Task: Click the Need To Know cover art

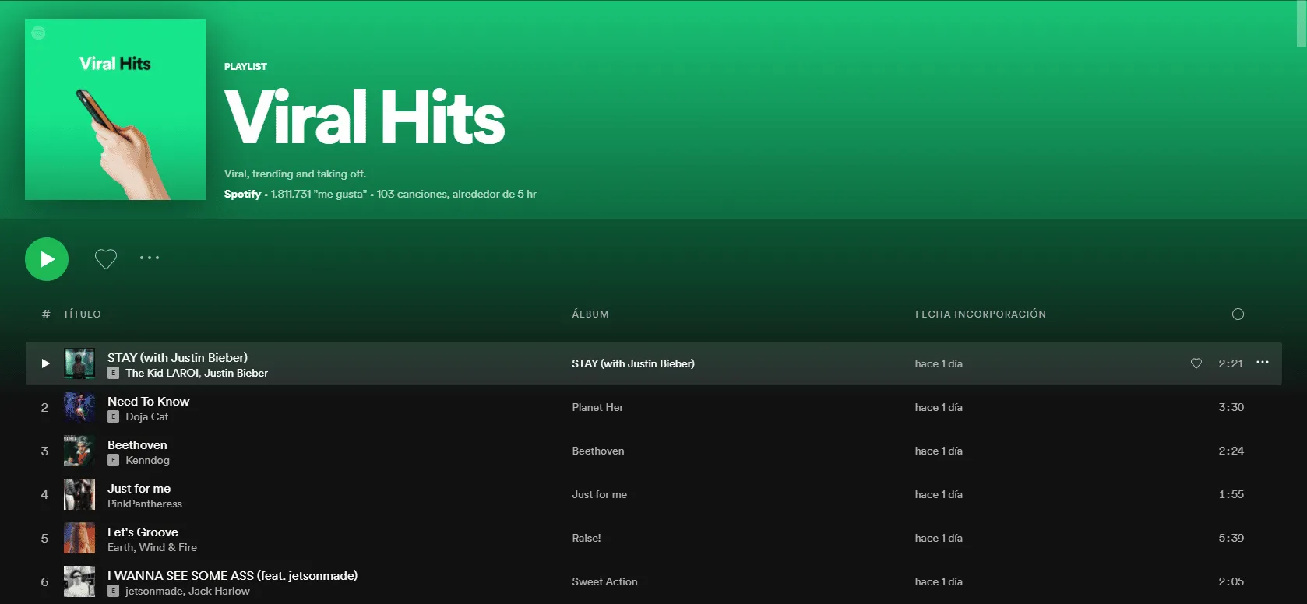Action: tap(79, 407)
